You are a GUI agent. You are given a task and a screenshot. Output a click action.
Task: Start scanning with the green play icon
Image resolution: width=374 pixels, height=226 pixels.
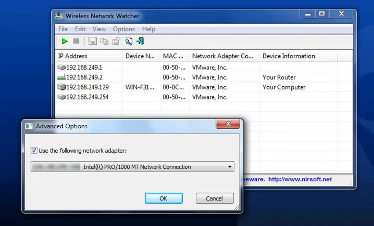pos(65,41)
